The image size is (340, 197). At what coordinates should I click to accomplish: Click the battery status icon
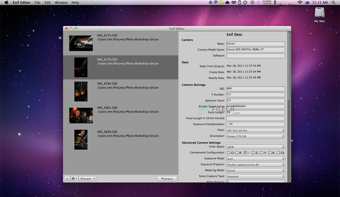tap(240, 2)
